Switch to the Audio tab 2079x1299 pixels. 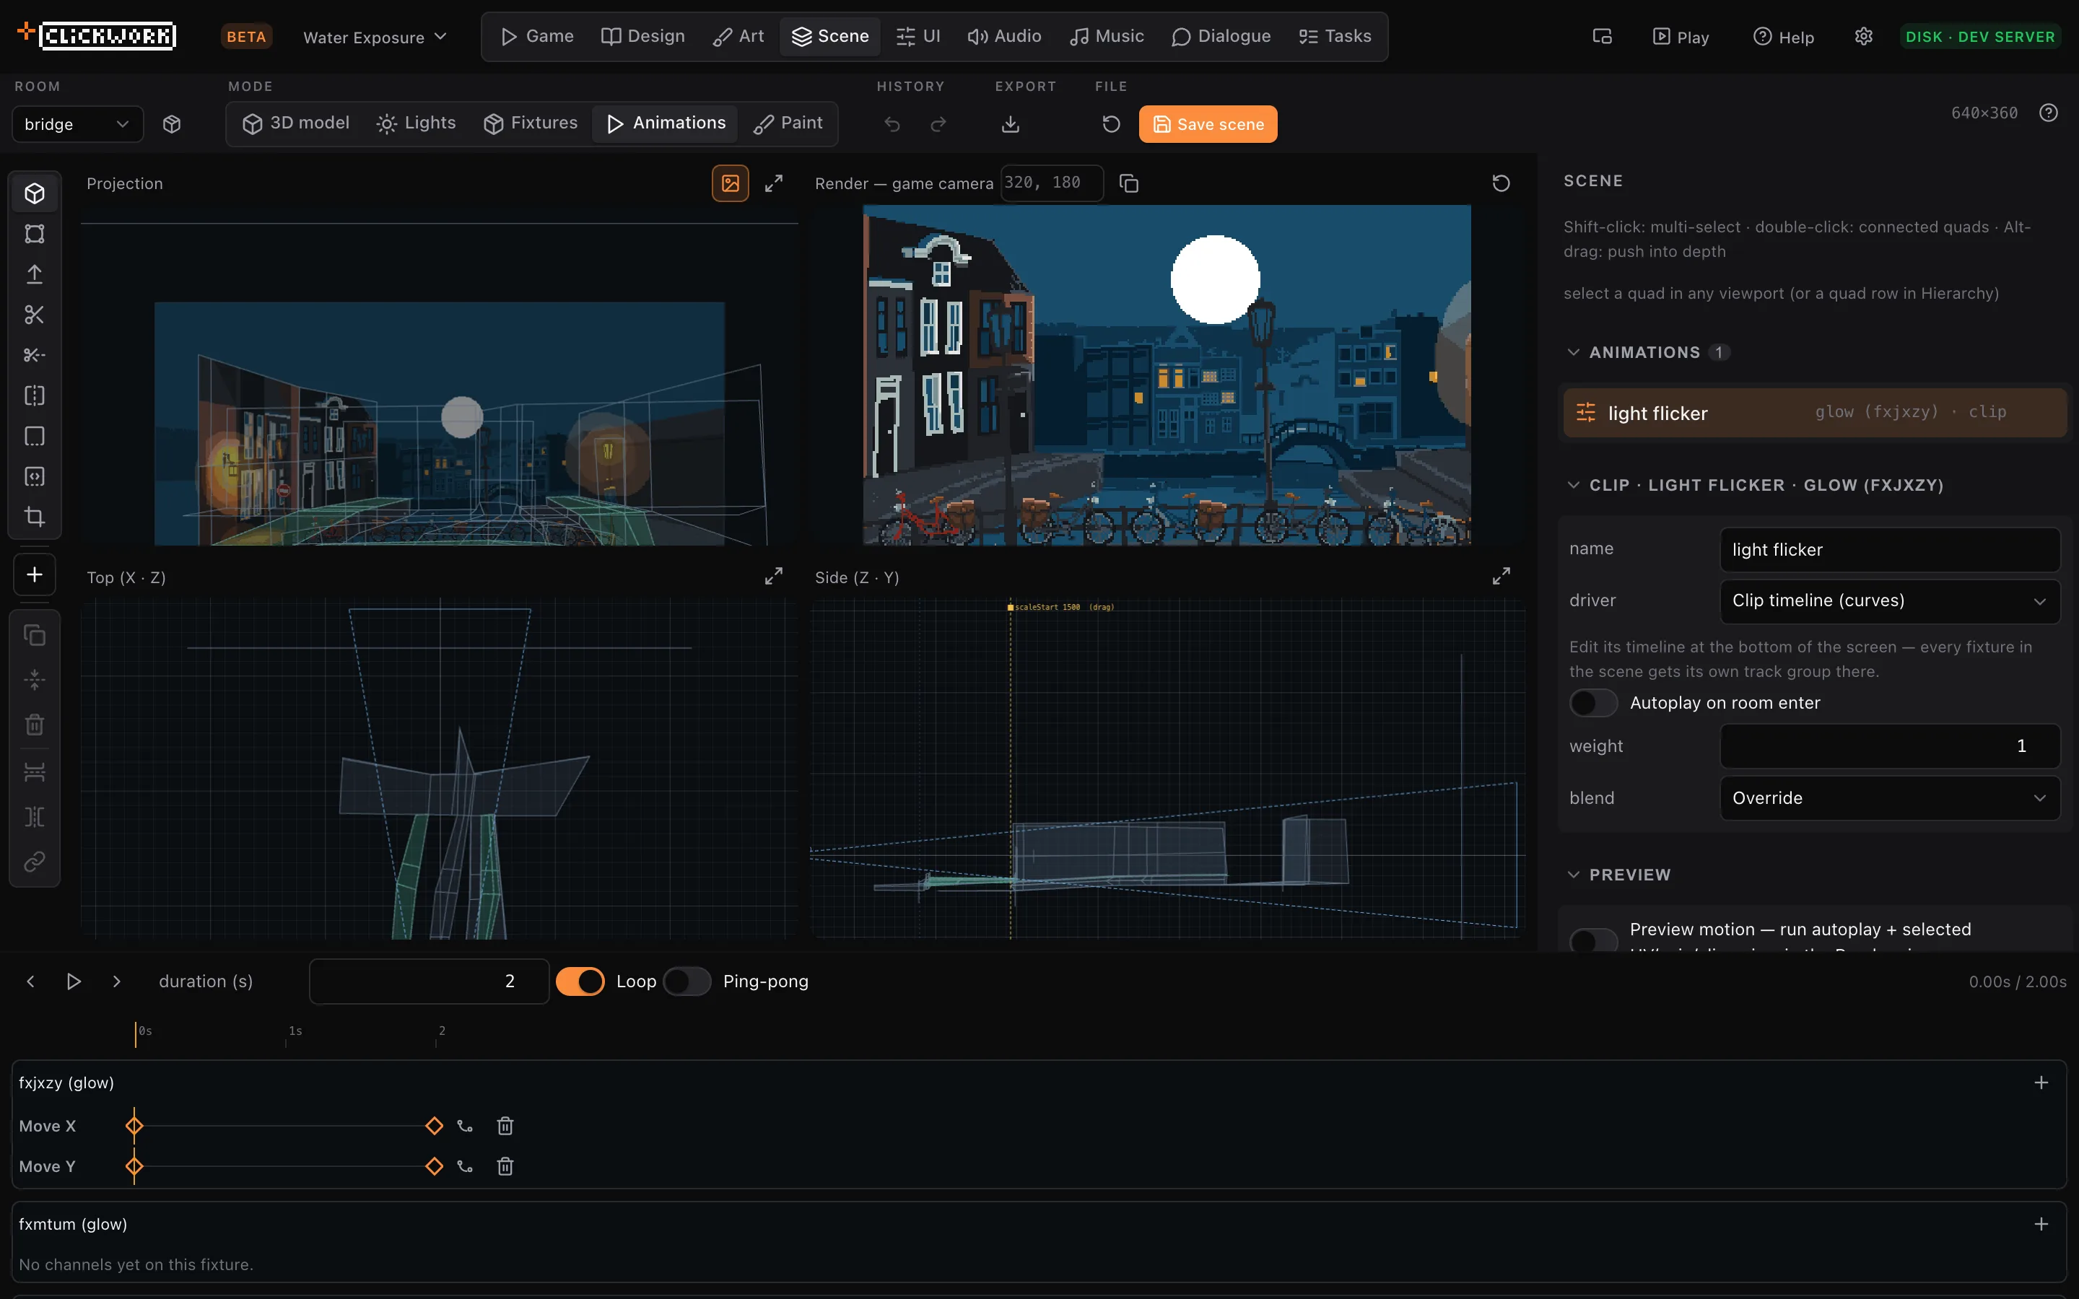(x=1003, y=36)
